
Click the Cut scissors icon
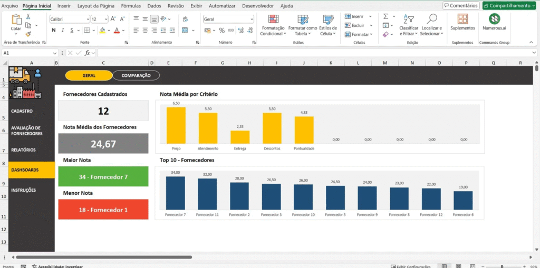(x=28, y=17)
